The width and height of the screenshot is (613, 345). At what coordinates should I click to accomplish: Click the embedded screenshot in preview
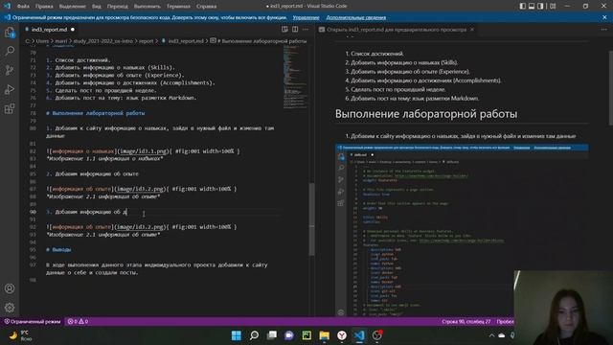coord(462,230)
